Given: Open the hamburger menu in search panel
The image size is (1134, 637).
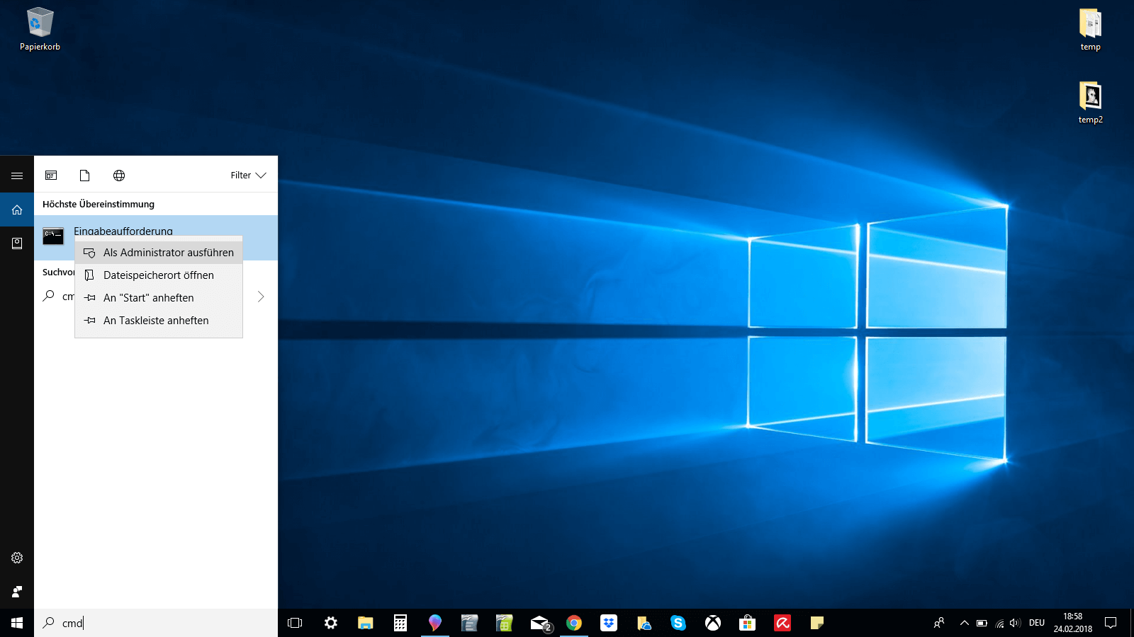Looking at the screenshot, I should (17, 176).
